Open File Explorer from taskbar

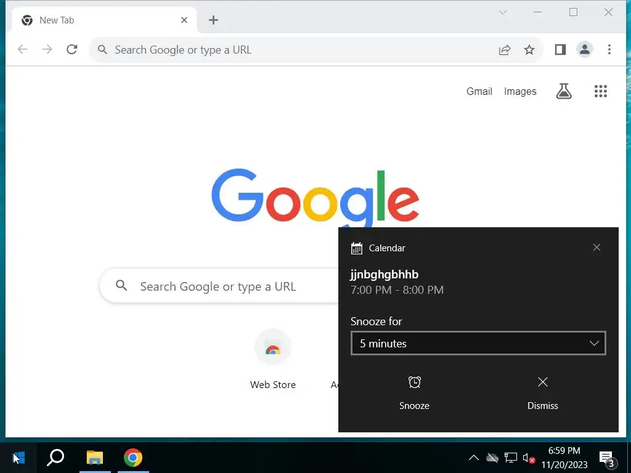point(95,458)
